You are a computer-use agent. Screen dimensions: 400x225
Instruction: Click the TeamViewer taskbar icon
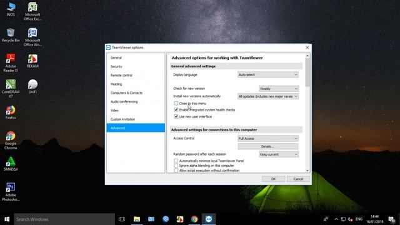pyautogui.click(x=209, y=219)
